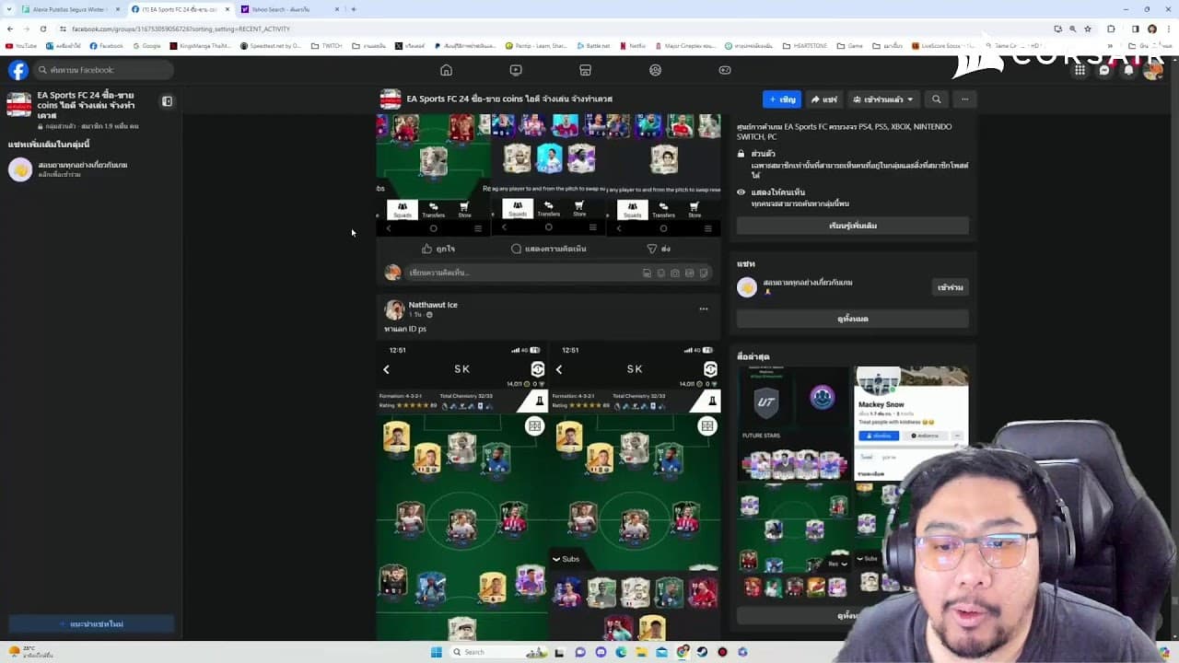Open the Netflix bookmark
The height and width of the screenshot is (663, 1179).
(633, 45)
